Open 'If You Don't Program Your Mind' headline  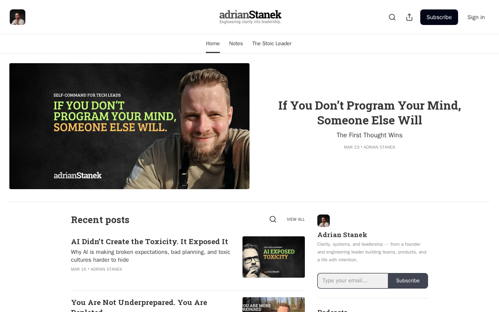[x=370, y=113]
